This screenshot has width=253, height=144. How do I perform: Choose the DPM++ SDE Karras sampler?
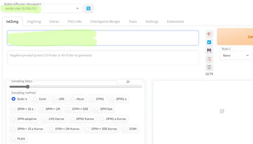pos(101,129)
